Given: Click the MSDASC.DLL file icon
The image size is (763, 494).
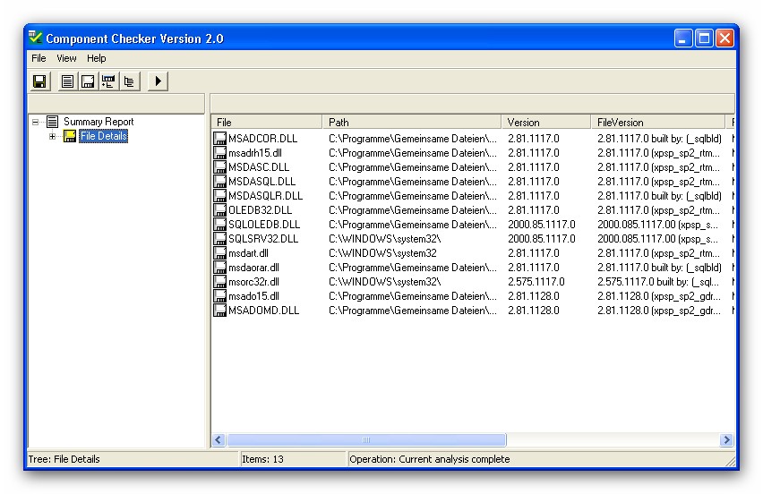Looking at the screenshot, I should [220, 166].
